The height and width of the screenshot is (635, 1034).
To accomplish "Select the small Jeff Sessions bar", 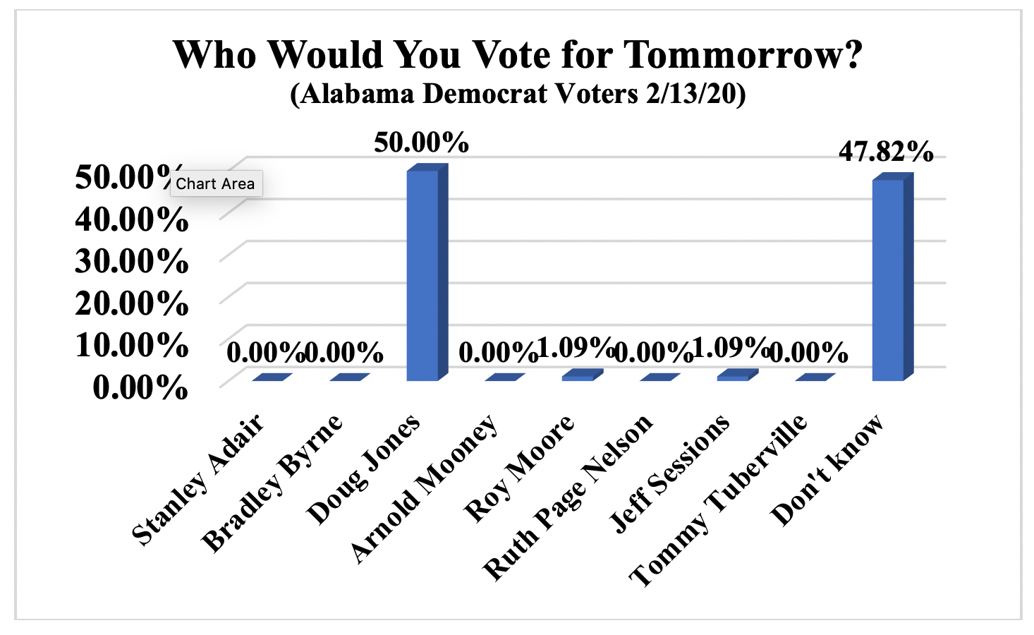I will coord(734,377).
